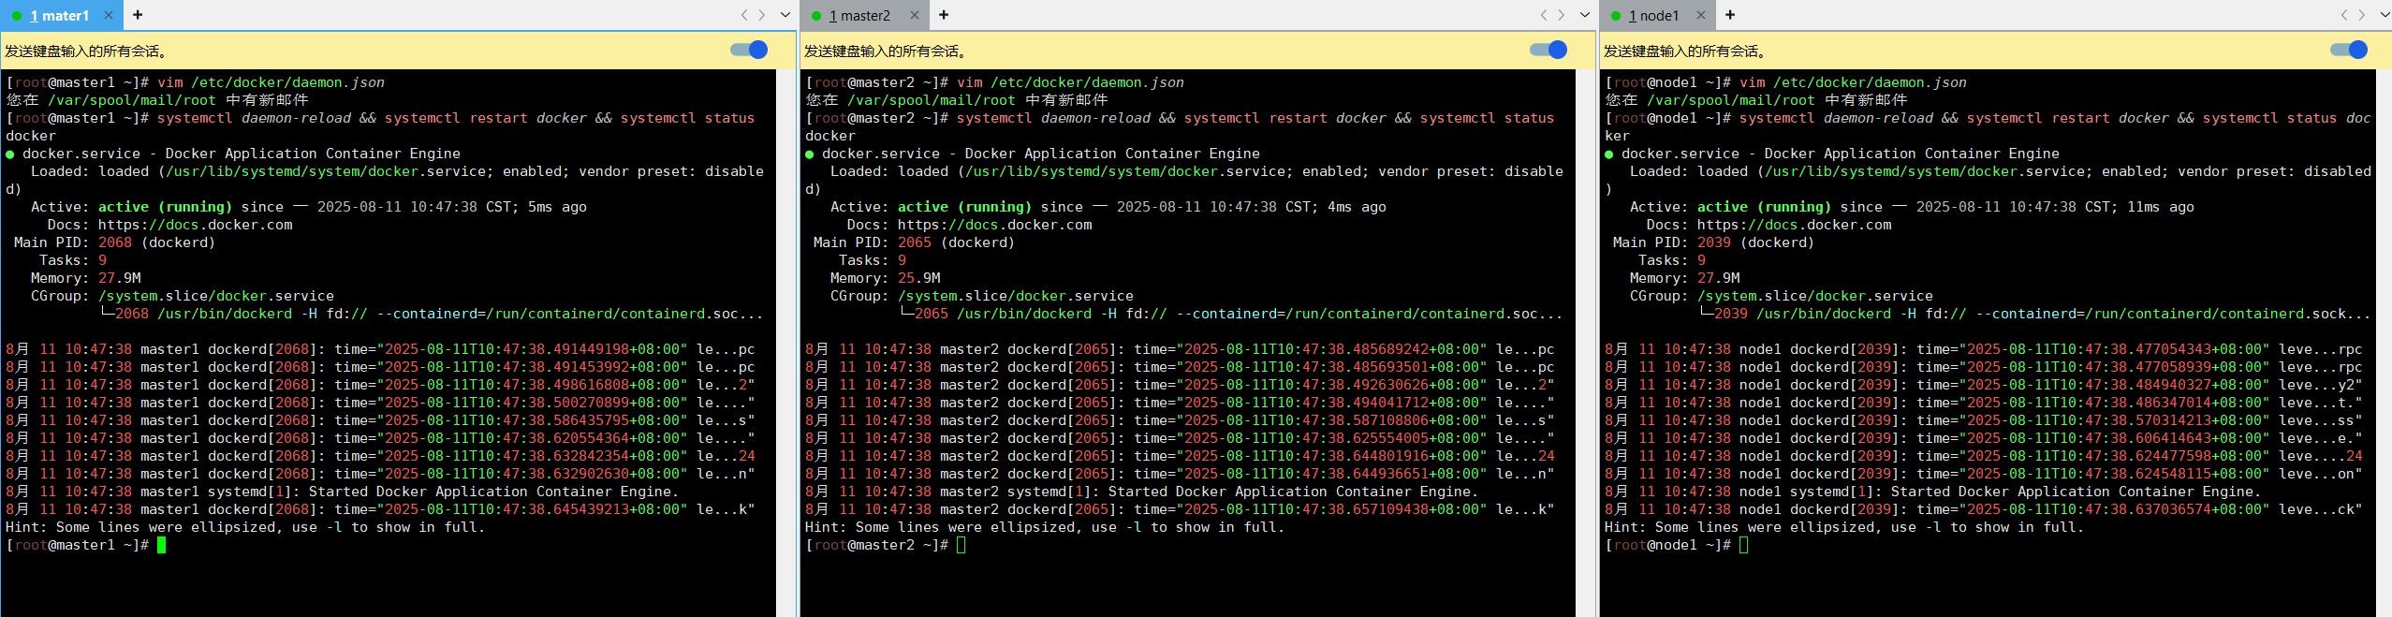Click 'active (running)' status in master2 terminal
Viewport: 2392px width, 617px height.
point(964,207)
